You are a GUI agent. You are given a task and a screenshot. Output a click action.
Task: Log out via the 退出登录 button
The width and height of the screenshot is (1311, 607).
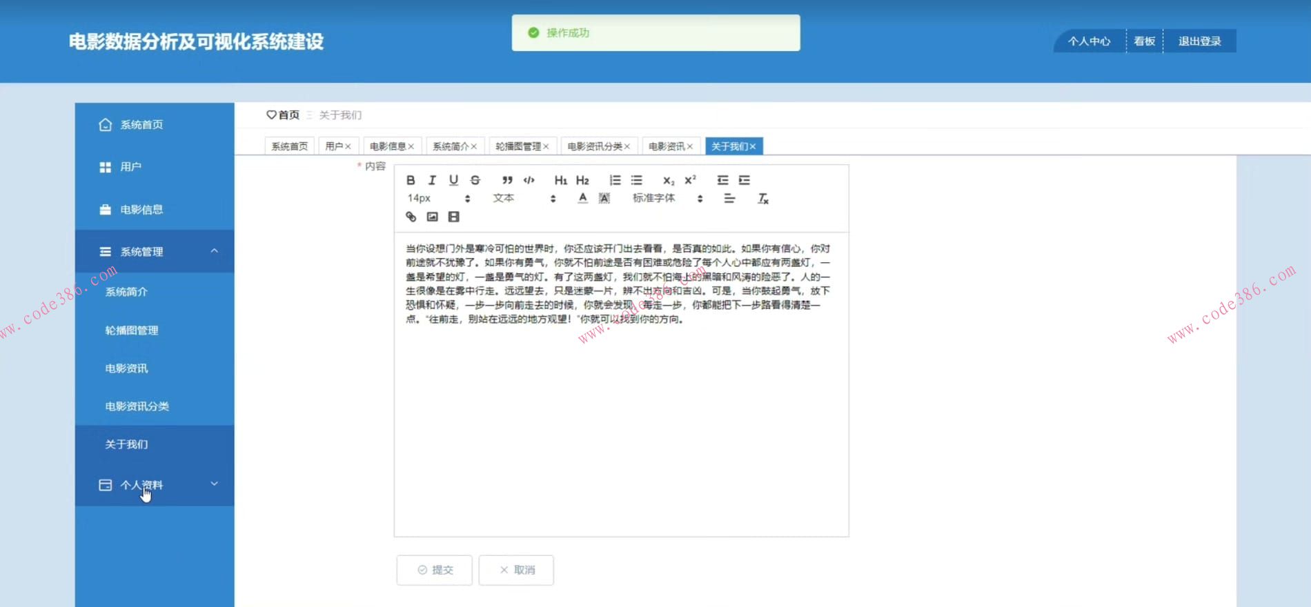1199,41
